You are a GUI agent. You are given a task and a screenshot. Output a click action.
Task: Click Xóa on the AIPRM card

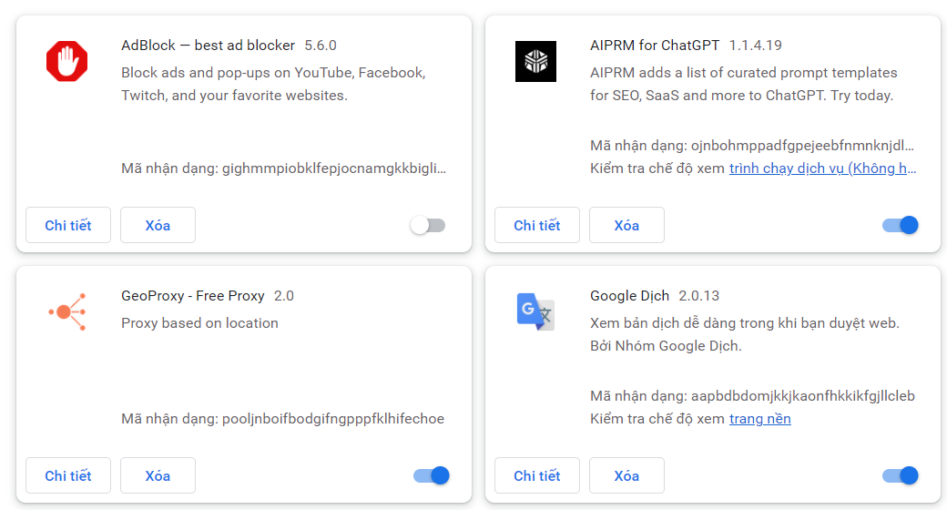(626, 225)
